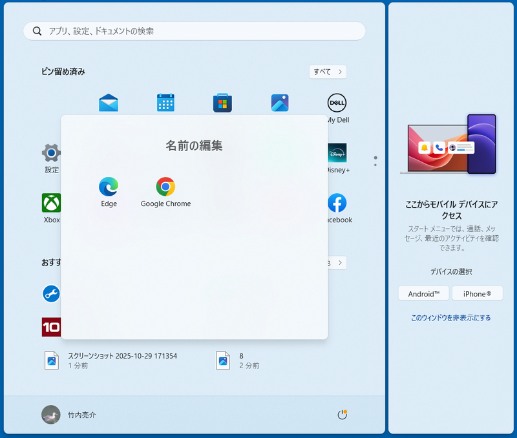
Task: Open the Calendar app icon
Action: [x=165, y=103]
